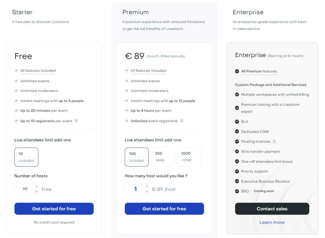Image resolution: width=325 pixels, height=238 pixels.
Task: Click info icon beside "Up to 10 registrants per event"
Action: pyautogui.click(x=76, y=121)
